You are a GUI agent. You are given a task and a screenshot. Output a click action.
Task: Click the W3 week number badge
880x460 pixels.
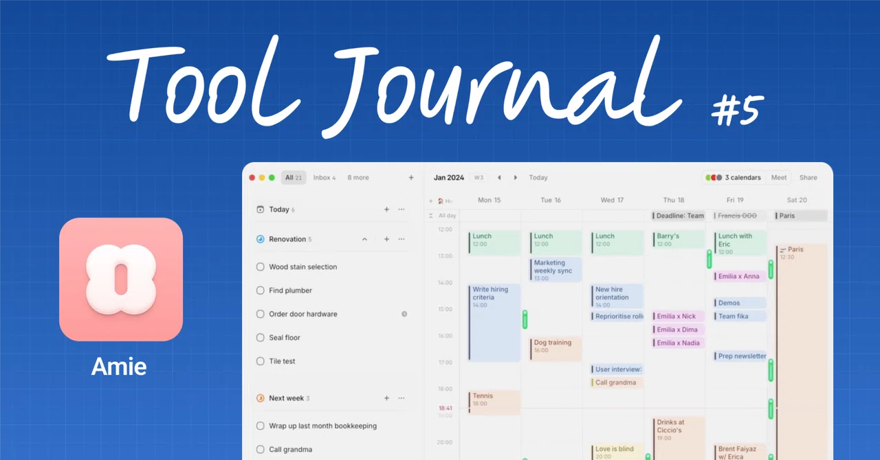pyautogui.click(x=478, y=178)
